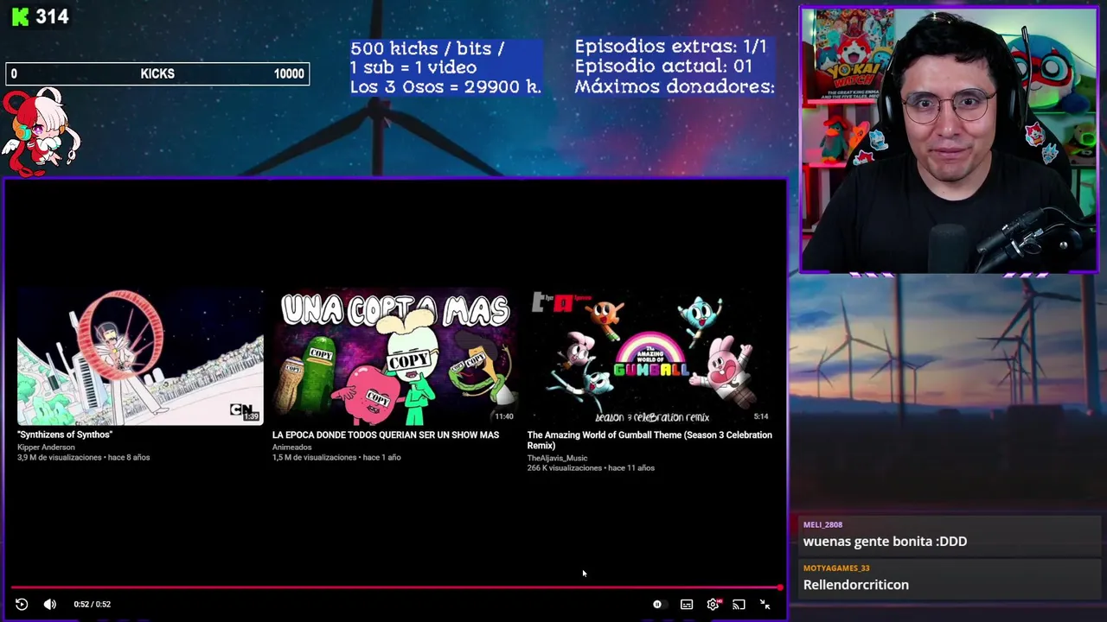
Task: Click the "Episodios extras: 1/1" text
Action: 670,47
